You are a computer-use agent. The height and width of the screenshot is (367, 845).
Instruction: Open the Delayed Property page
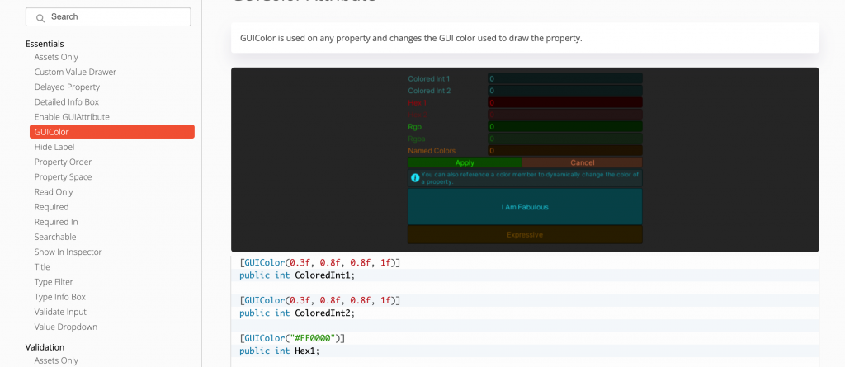click(x=67, y=87)
